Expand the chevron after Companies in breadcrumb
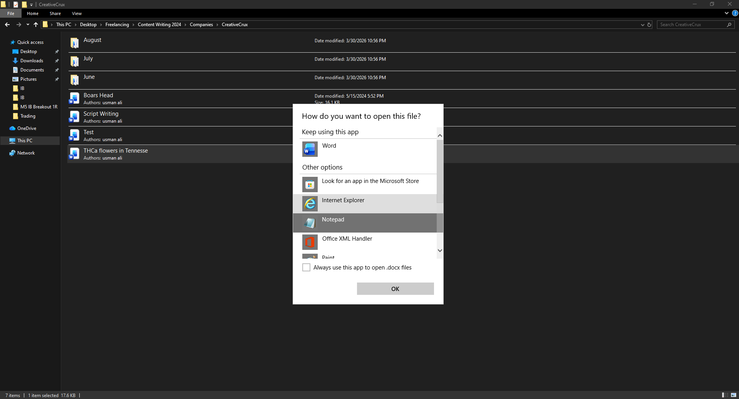The width and height of the screenshot is (739, 399). [218, 25]
